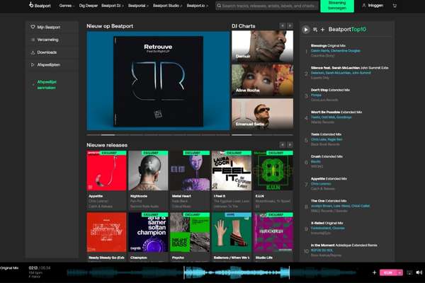Click the pink price buy button
The height and width of the screenshot is (283, 425).
click(x=388, y=272)
